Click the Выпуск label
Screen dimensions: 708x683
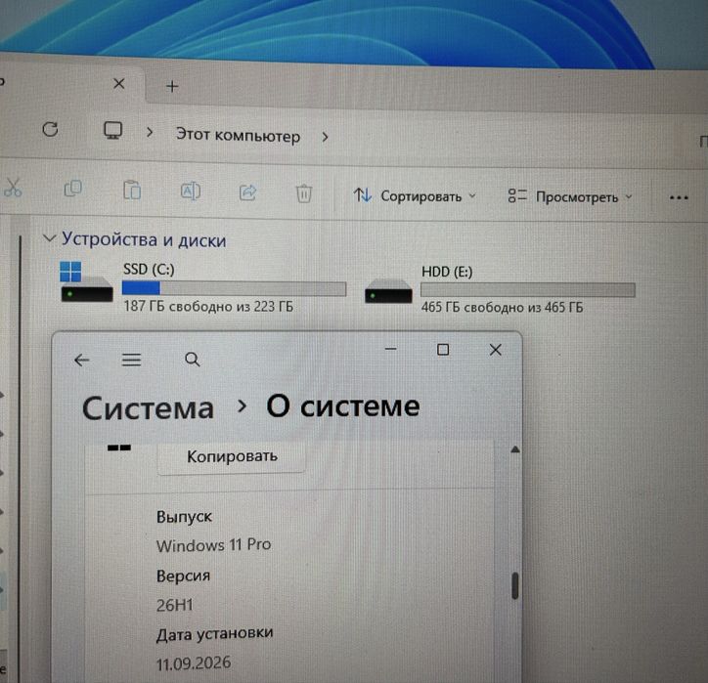(184, 517)
